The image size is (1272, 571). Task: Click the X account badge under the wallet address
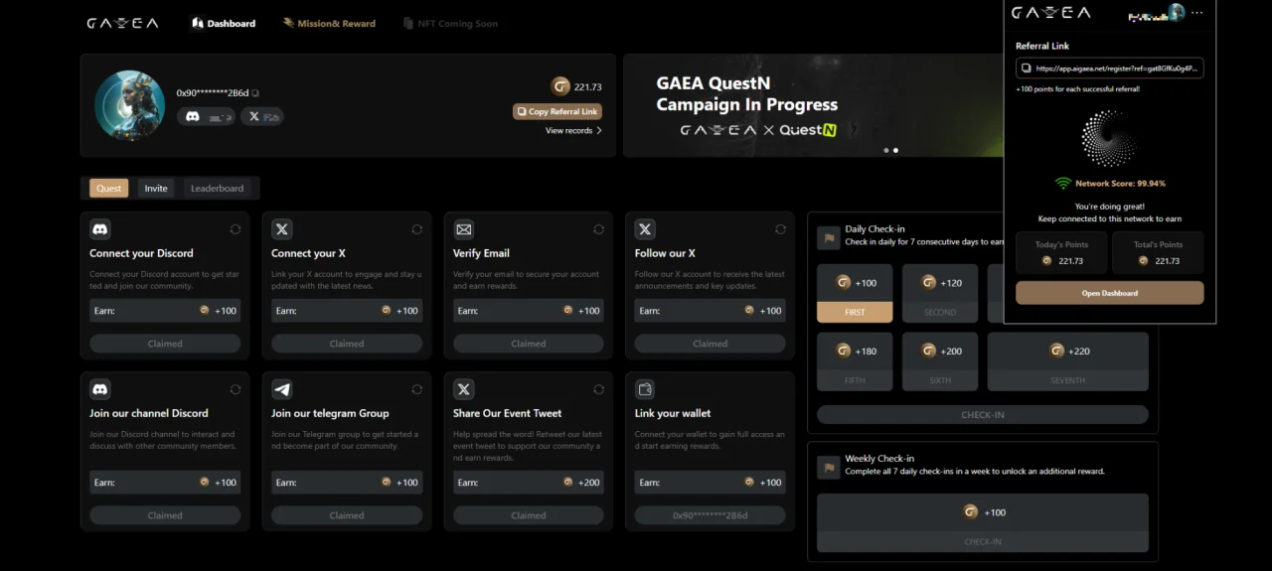tap(262, 116)
